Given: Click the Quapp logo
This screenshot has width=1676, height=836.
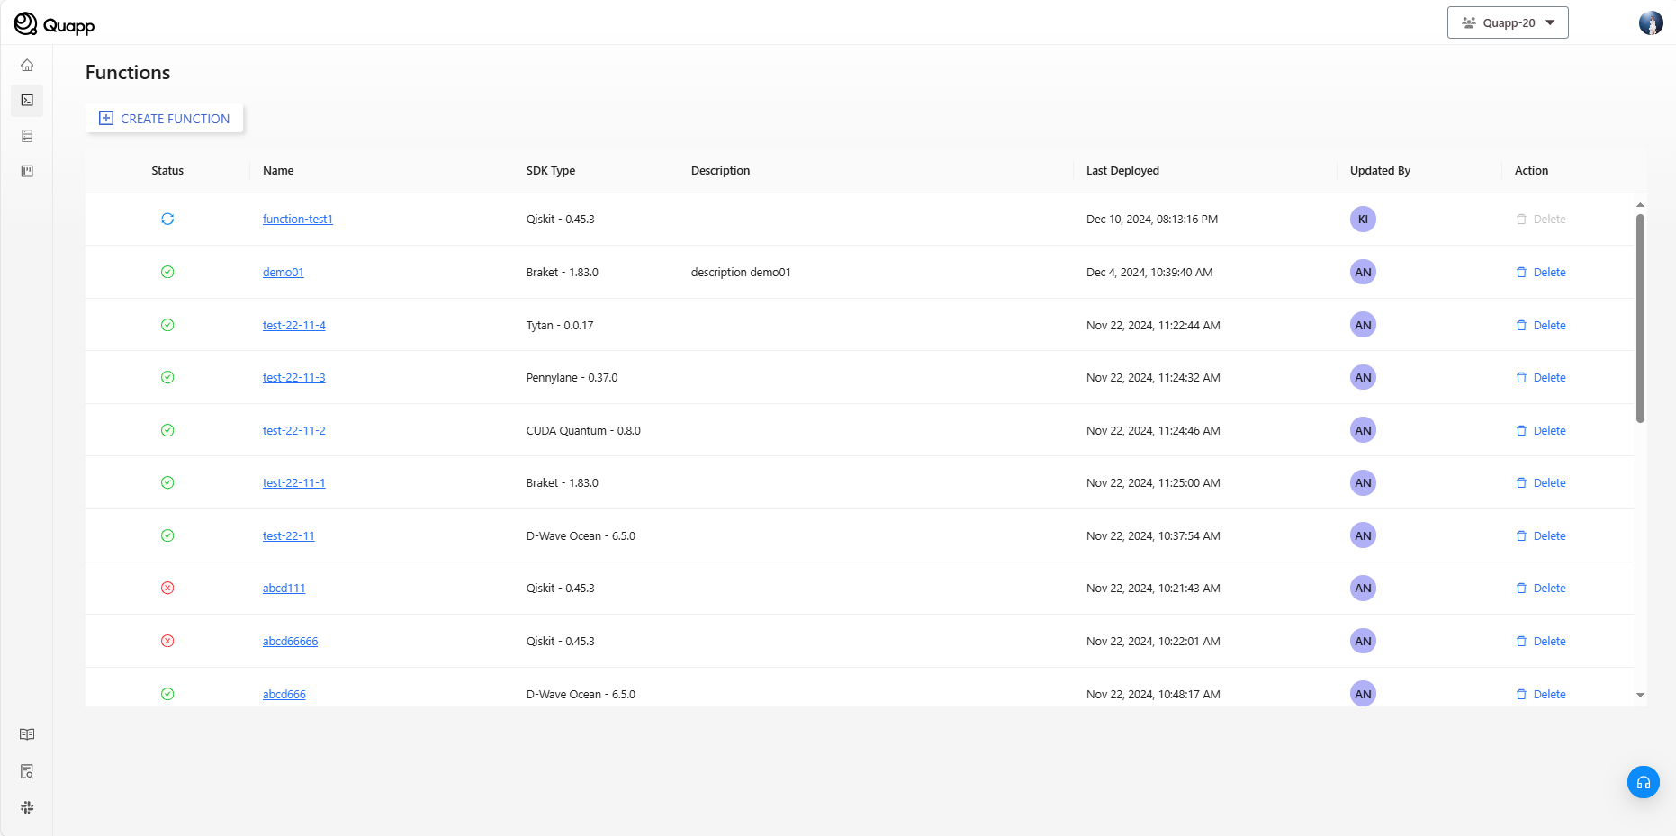Looking at the screenshot, I should coord(54,24).
